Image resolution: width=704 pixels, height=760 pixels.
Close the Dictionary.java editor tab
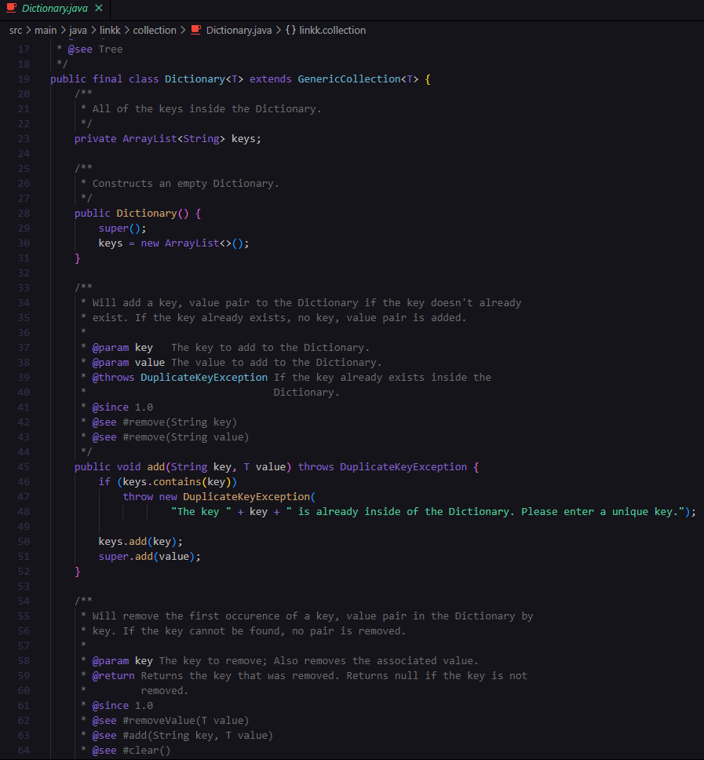(x=99, y=10)
